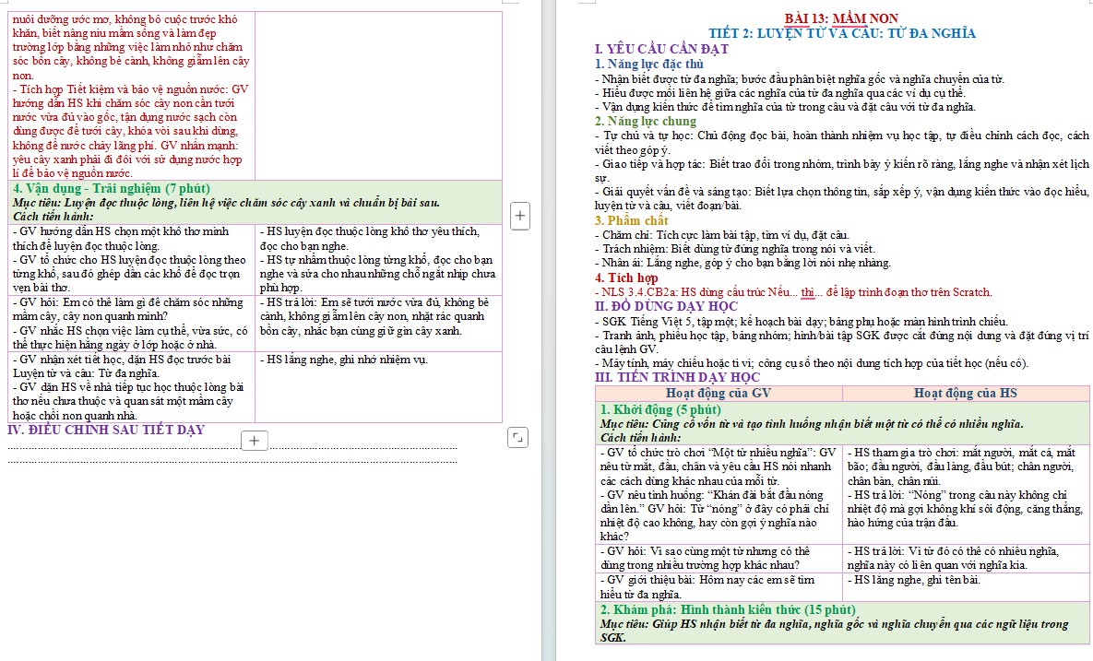Place cursor in "I. YÊU CẦU CẦN ĐẠT" heading
This screenshot has height=661, width=1093.
click(x=661, y=49)
